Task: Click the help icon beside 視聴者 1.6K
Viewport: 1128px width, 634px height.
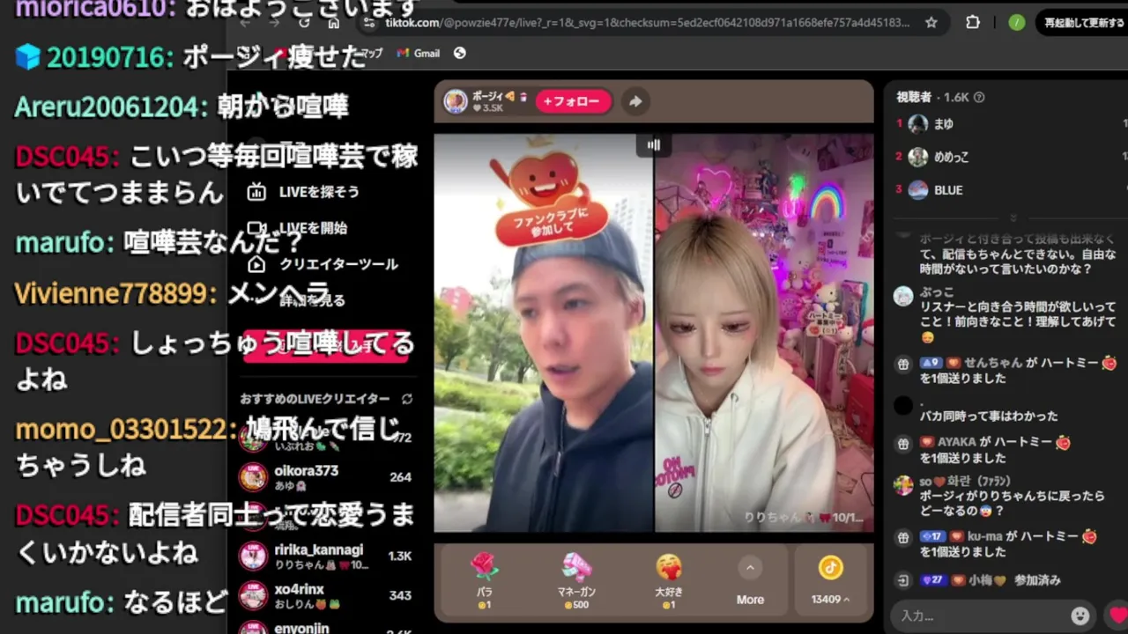Action: click(979, 98)
